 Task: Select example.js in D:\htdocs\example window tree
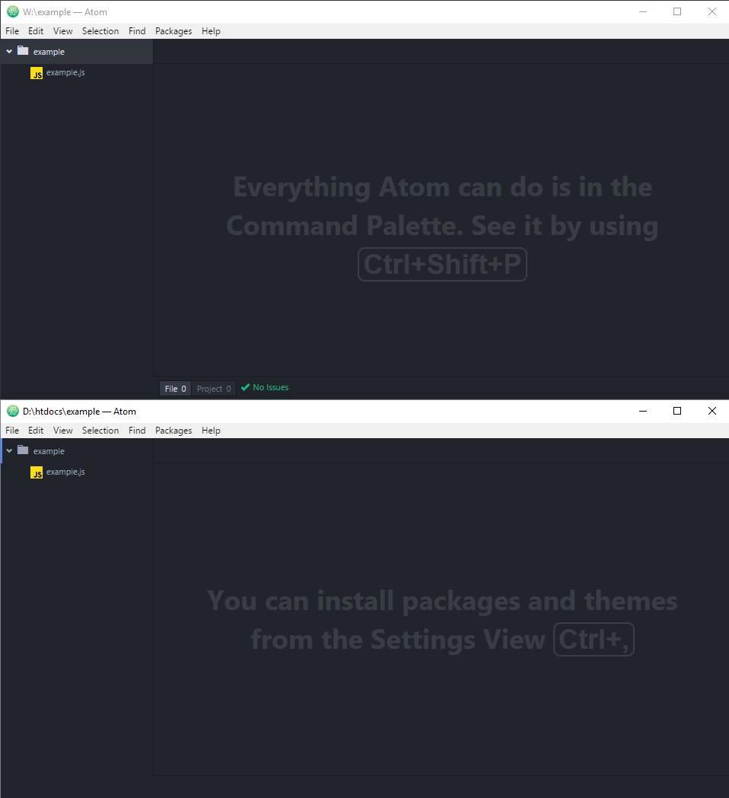pyautogui.click(x=65, y=472)
